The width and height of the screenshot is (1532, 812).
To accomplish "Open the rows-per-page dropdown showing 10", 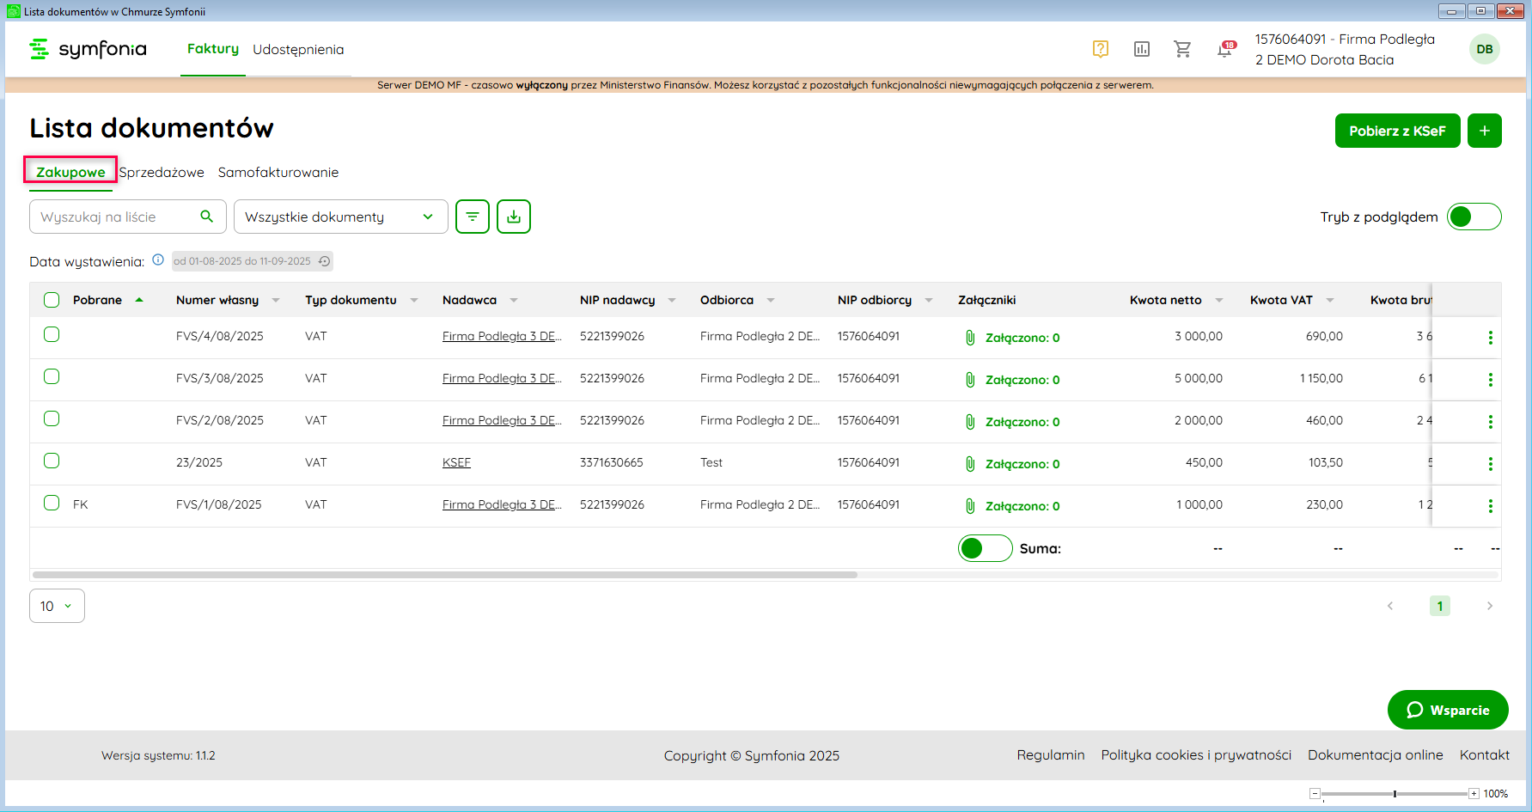I will (x=57, y=606).
